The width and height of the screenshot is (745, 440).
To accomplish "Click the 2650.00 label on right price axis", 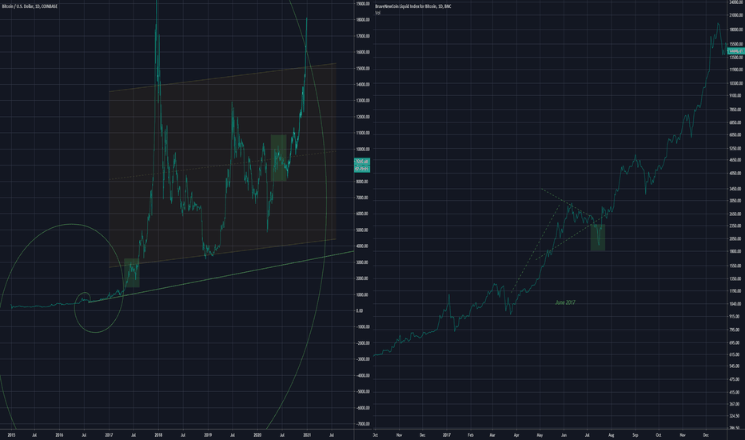I will coord(735,214).
